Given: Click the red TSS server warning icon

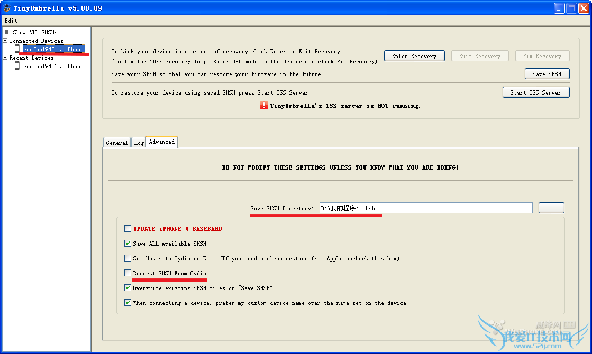Looking at the screenshot, I should (263, 105).
